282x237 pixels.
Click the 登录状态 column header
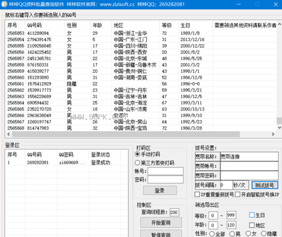pos(104,154)
